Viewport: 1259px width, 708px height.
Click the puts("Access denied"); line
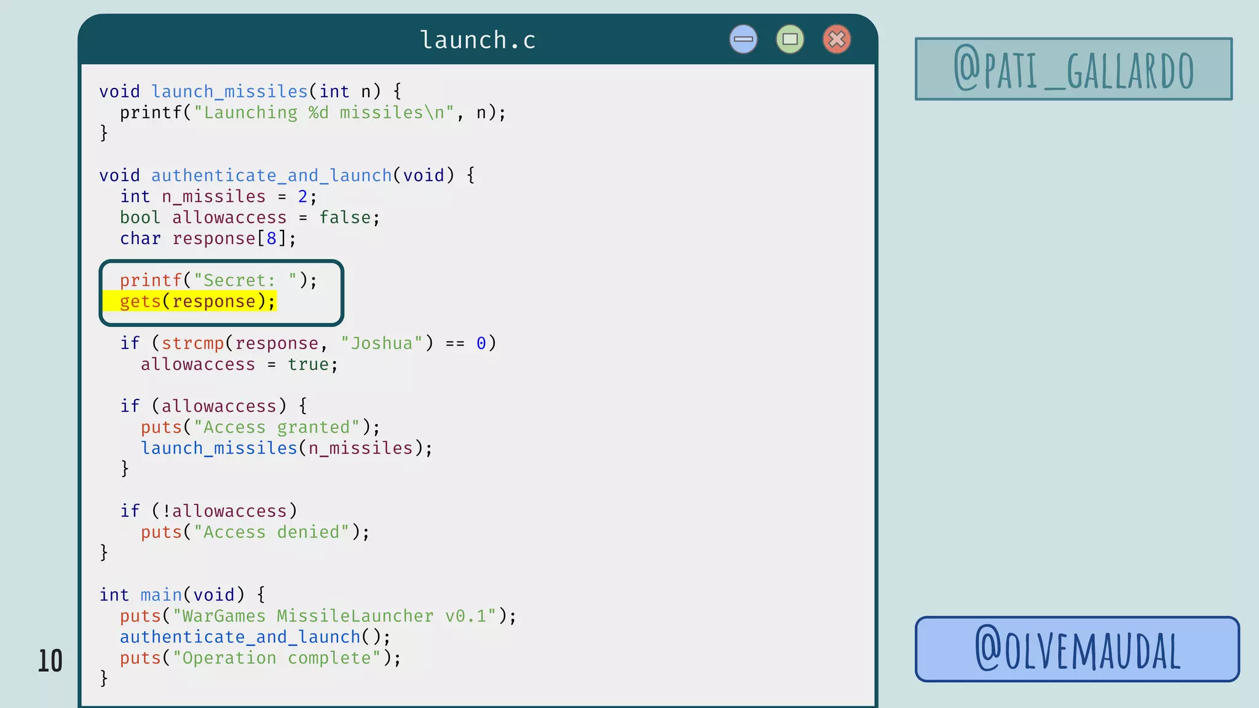tap(255, 532)
